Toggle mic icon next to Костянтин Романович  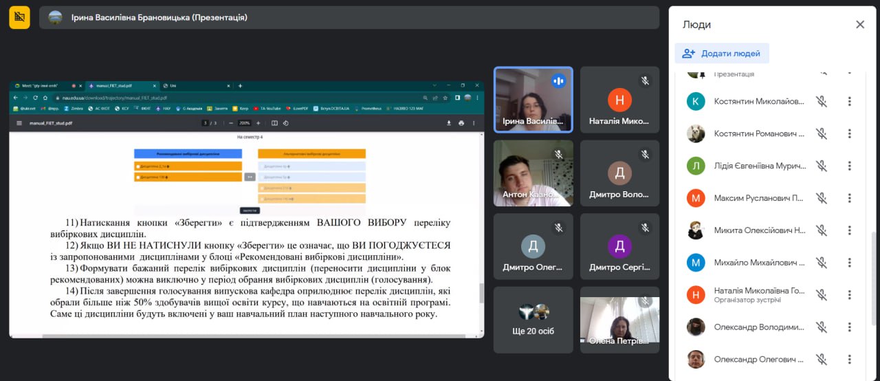(821, 133)
